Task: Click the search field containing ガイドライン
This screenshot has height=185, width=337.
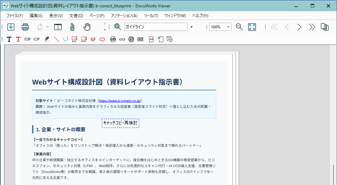Action: click(x=156, y=27)
